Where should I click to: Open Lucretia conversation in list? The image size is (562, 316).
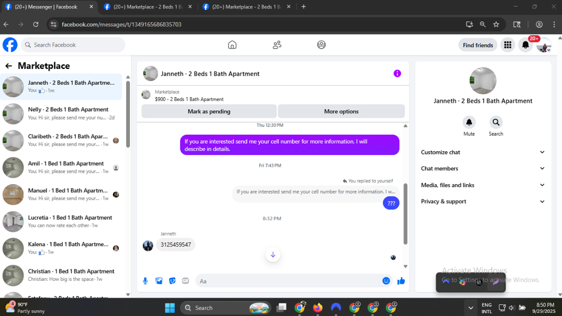61,221
